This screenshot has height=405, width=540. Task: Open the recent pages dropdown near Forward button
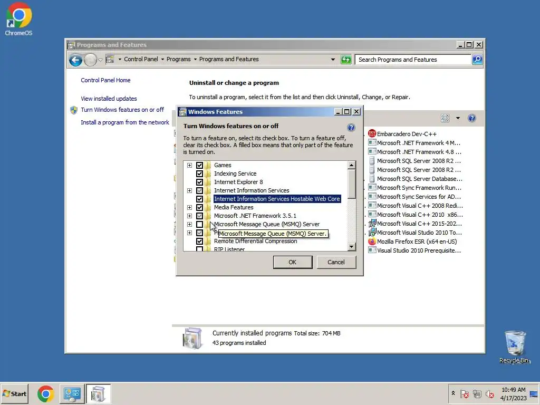point(100,60)
